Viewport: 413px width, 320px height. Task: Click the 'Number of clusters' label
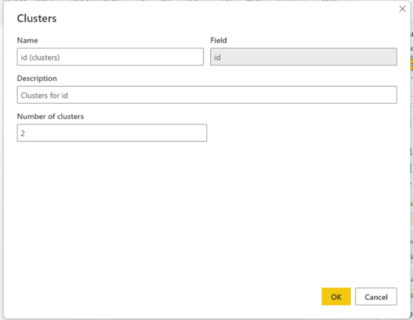(51, 116)
